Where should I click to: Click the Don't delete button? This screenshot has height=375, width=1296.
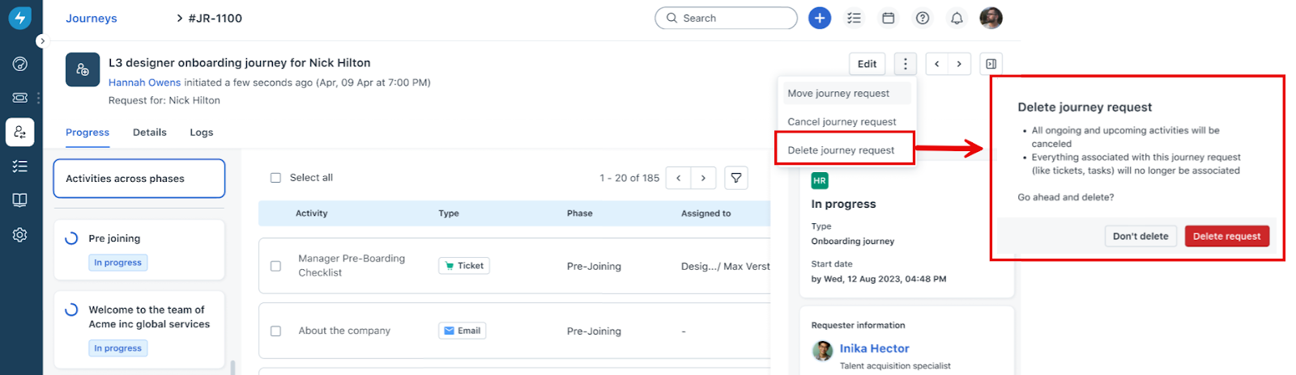pos(1140,236)
